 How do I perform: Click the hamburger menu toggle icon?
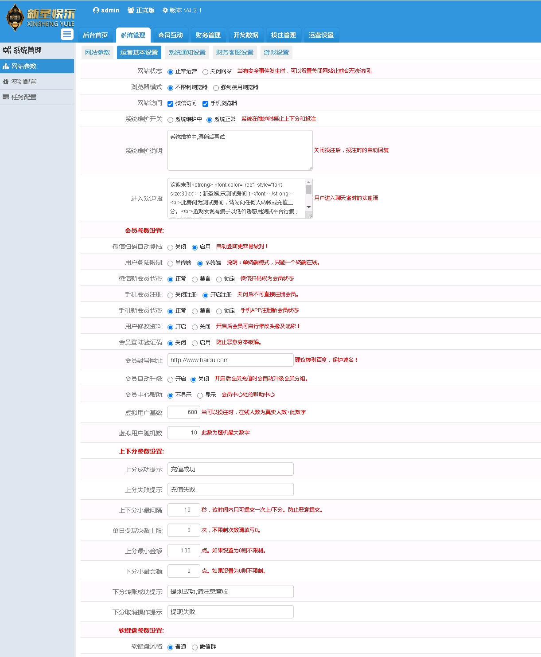click(x=67, y=34)
